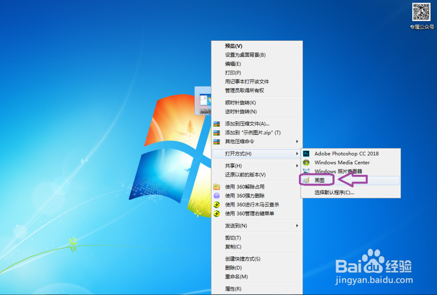Image resolution: width=437 pixels, height=295 pixels.
Task: Choose 剪切(T) from the menu
Action: point(257,238)
